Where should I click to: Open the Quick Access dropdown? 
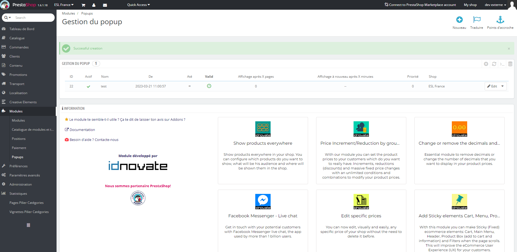tap(138, 5)
